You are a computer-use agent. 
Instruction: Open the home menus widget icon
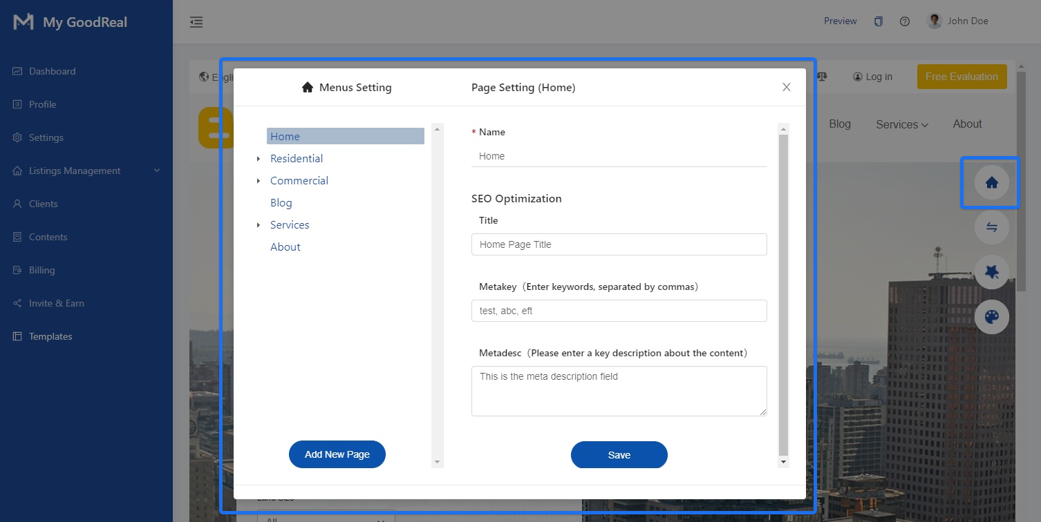pos(991,182)
